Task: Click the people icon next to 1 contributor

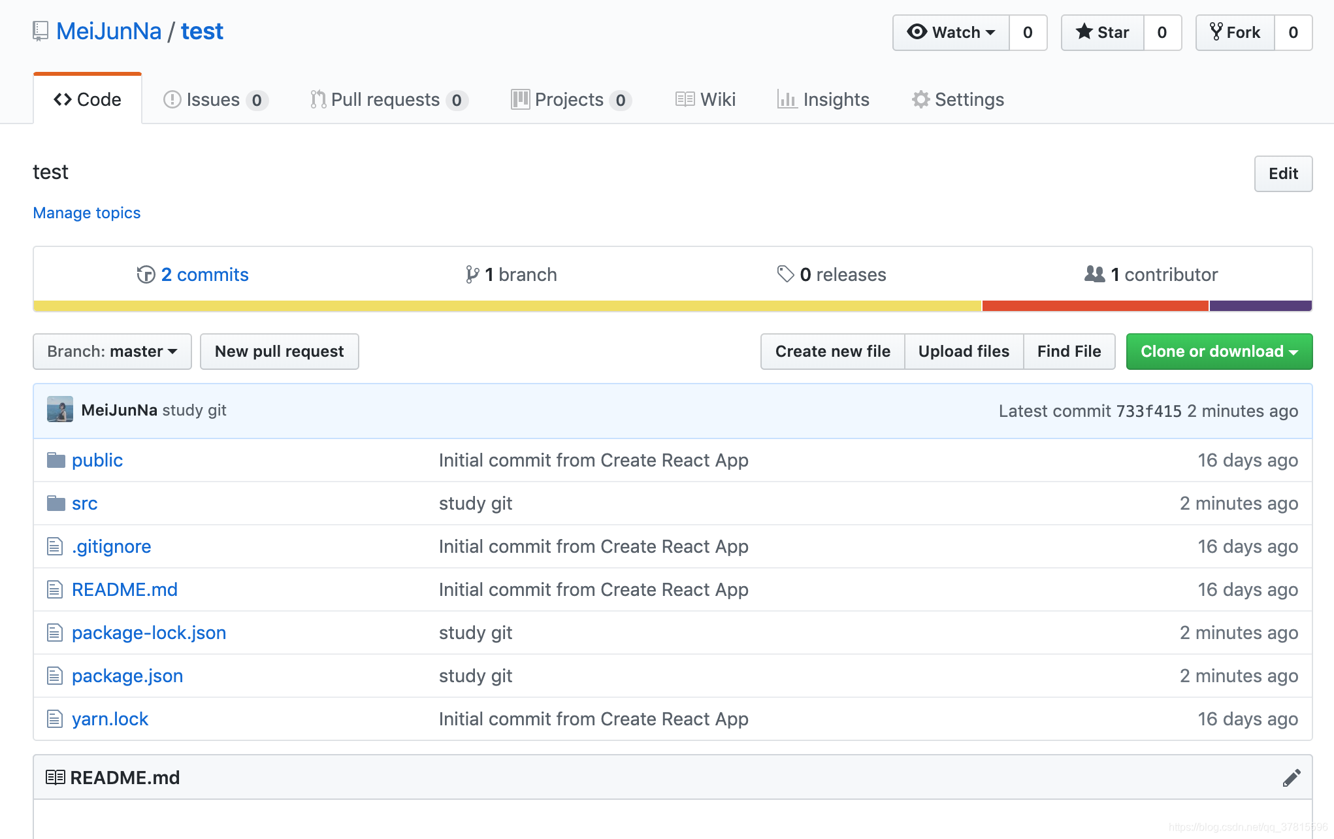Action: tap(1095, 274)
